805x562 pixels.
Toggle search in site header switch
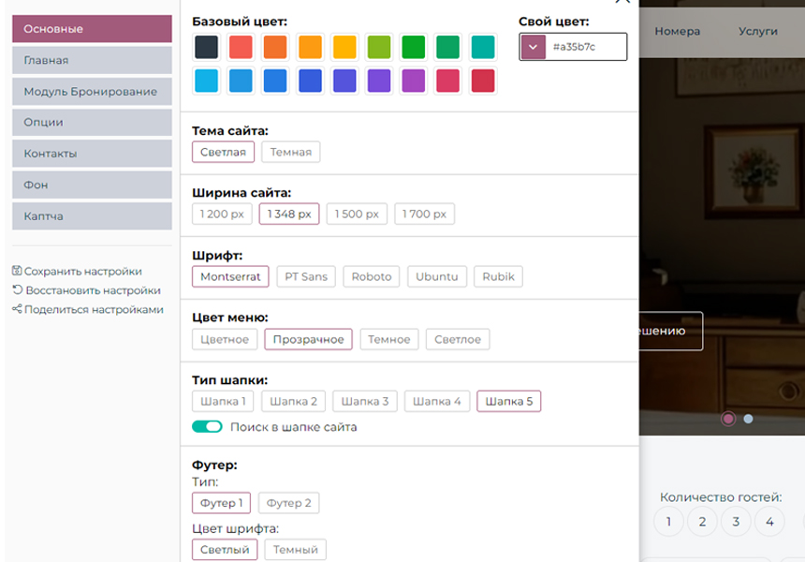[207, 427]
